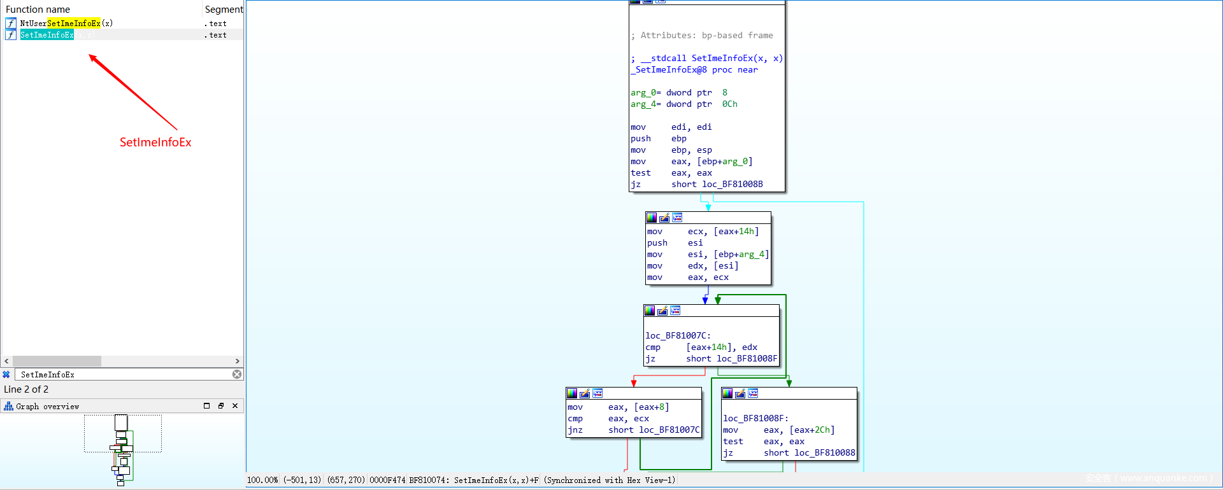The height and width of the screenshot is (490, 1223).
Task: Select the NtUserSetImeInfoEx(x) function row
Action: (66, 24)
